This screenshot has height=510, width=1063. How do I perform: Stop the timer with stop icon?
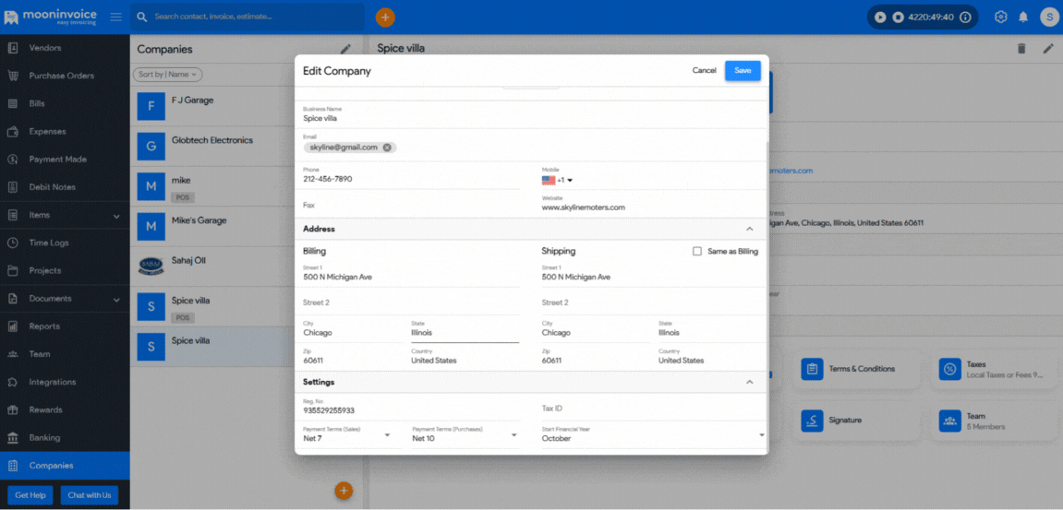coord(898,17)
